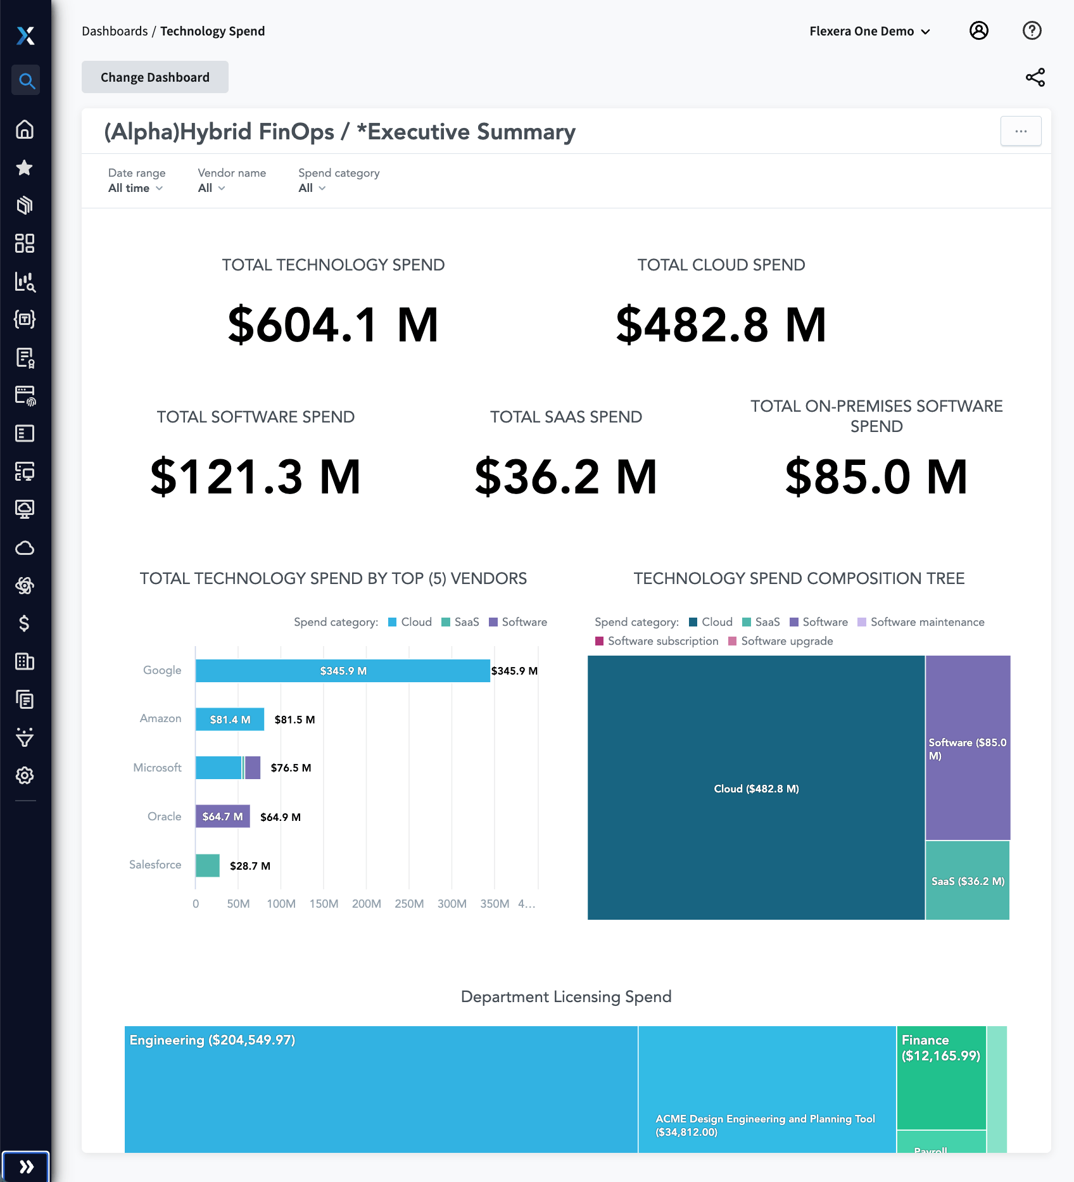Toggle Software subscription legend item

[657, 641]
